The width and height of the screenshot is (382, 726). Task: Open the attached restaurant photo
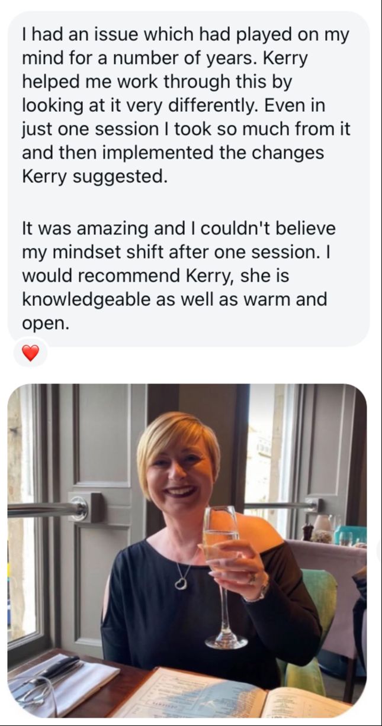(187, 550)
